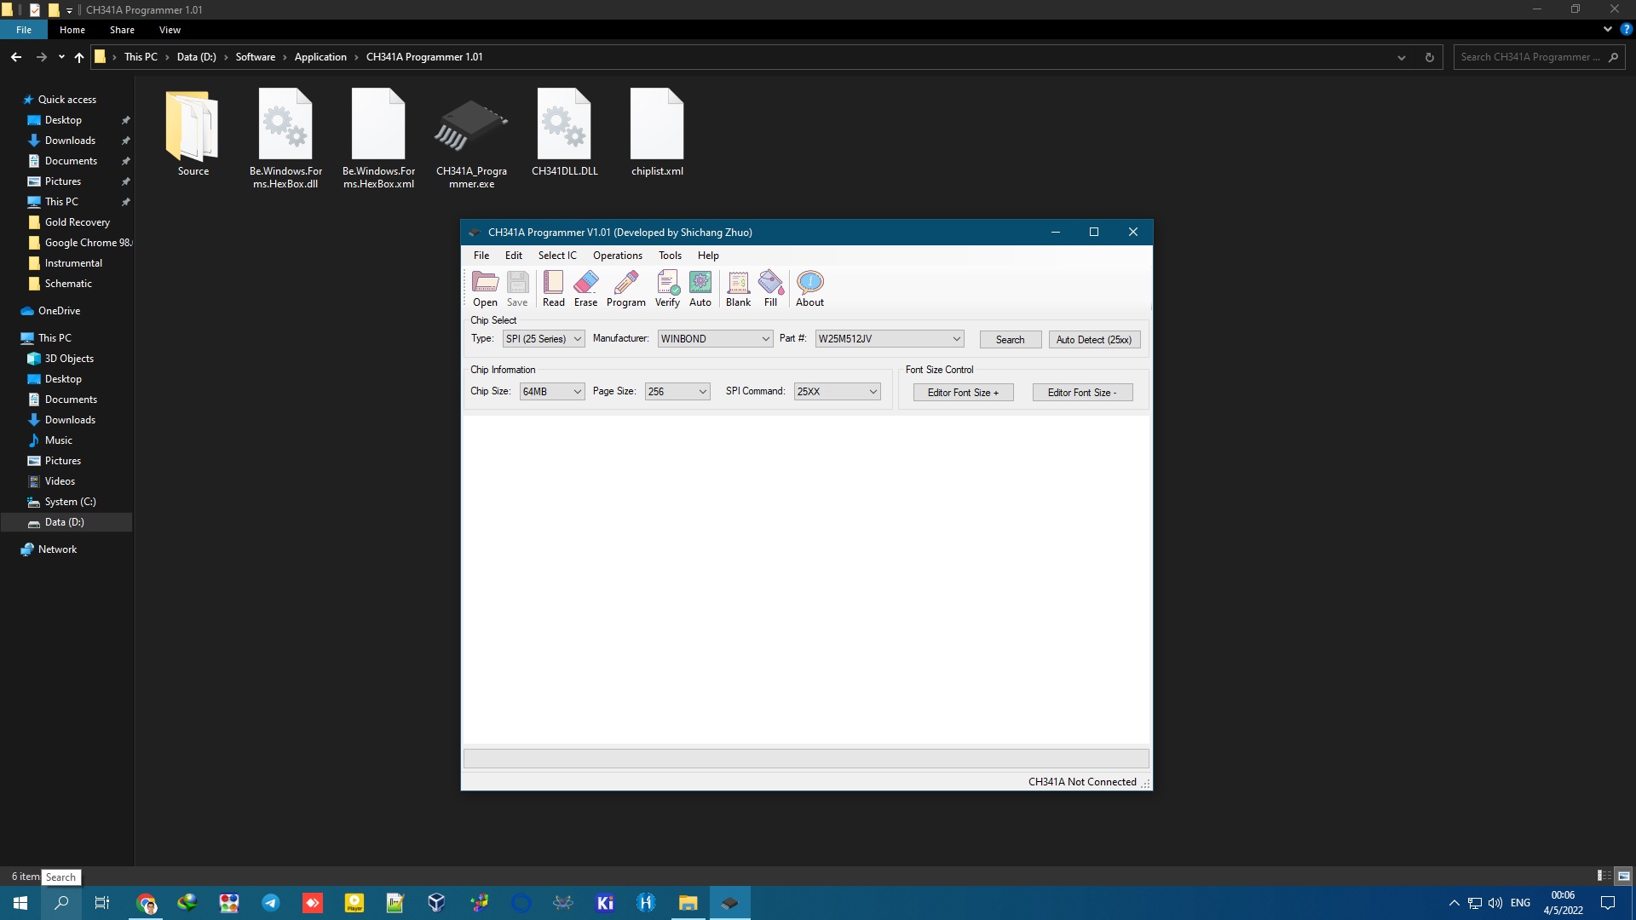Click the Search chip button
Image resolution: width=1636 pixels, height=920 pixels.
(1011, 340)
